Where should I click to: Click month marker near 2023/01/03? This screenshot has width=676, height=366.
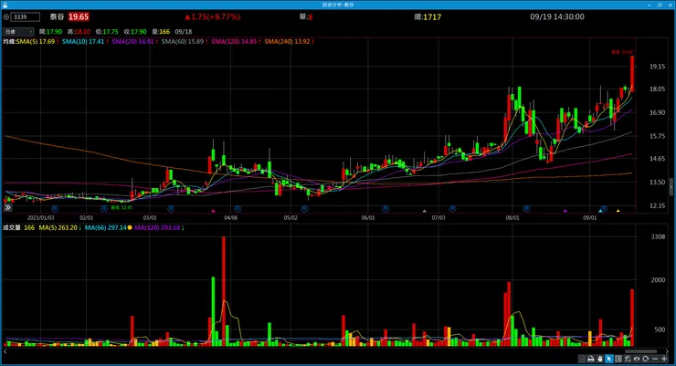[x=54, y=209]
